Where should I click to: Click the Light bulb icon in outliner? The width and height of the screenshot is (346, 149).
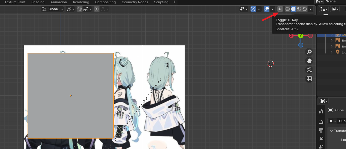pyautogui.click(x=337, y=52)
